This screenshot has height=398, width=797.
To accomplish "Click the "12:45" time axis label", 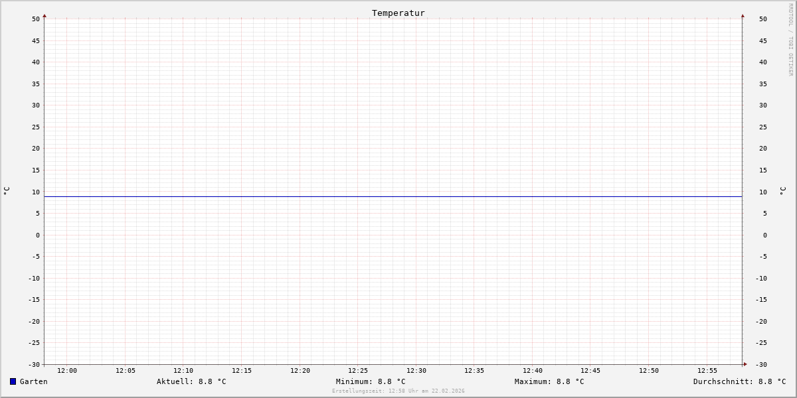I will point(590,371).
